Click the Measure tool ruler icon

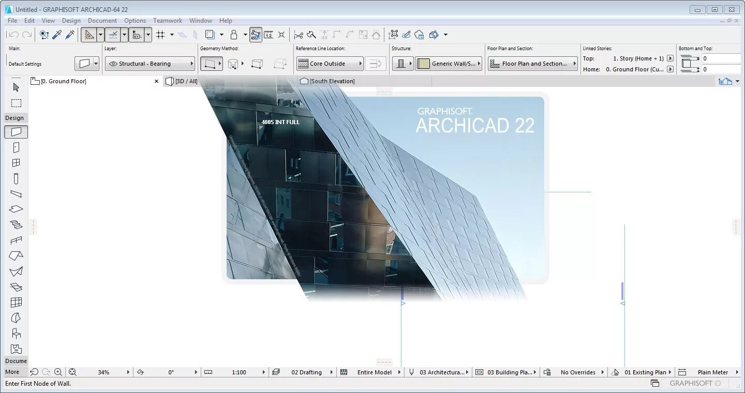[x=269, y=35]
